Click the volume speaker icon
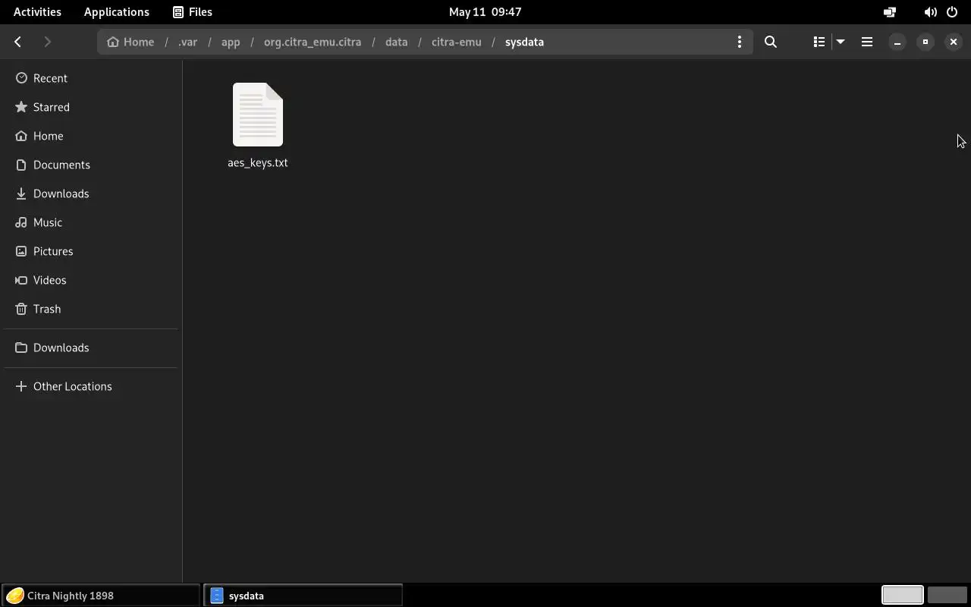This screenshot has width=971, height=607. [x=930, y=11]
